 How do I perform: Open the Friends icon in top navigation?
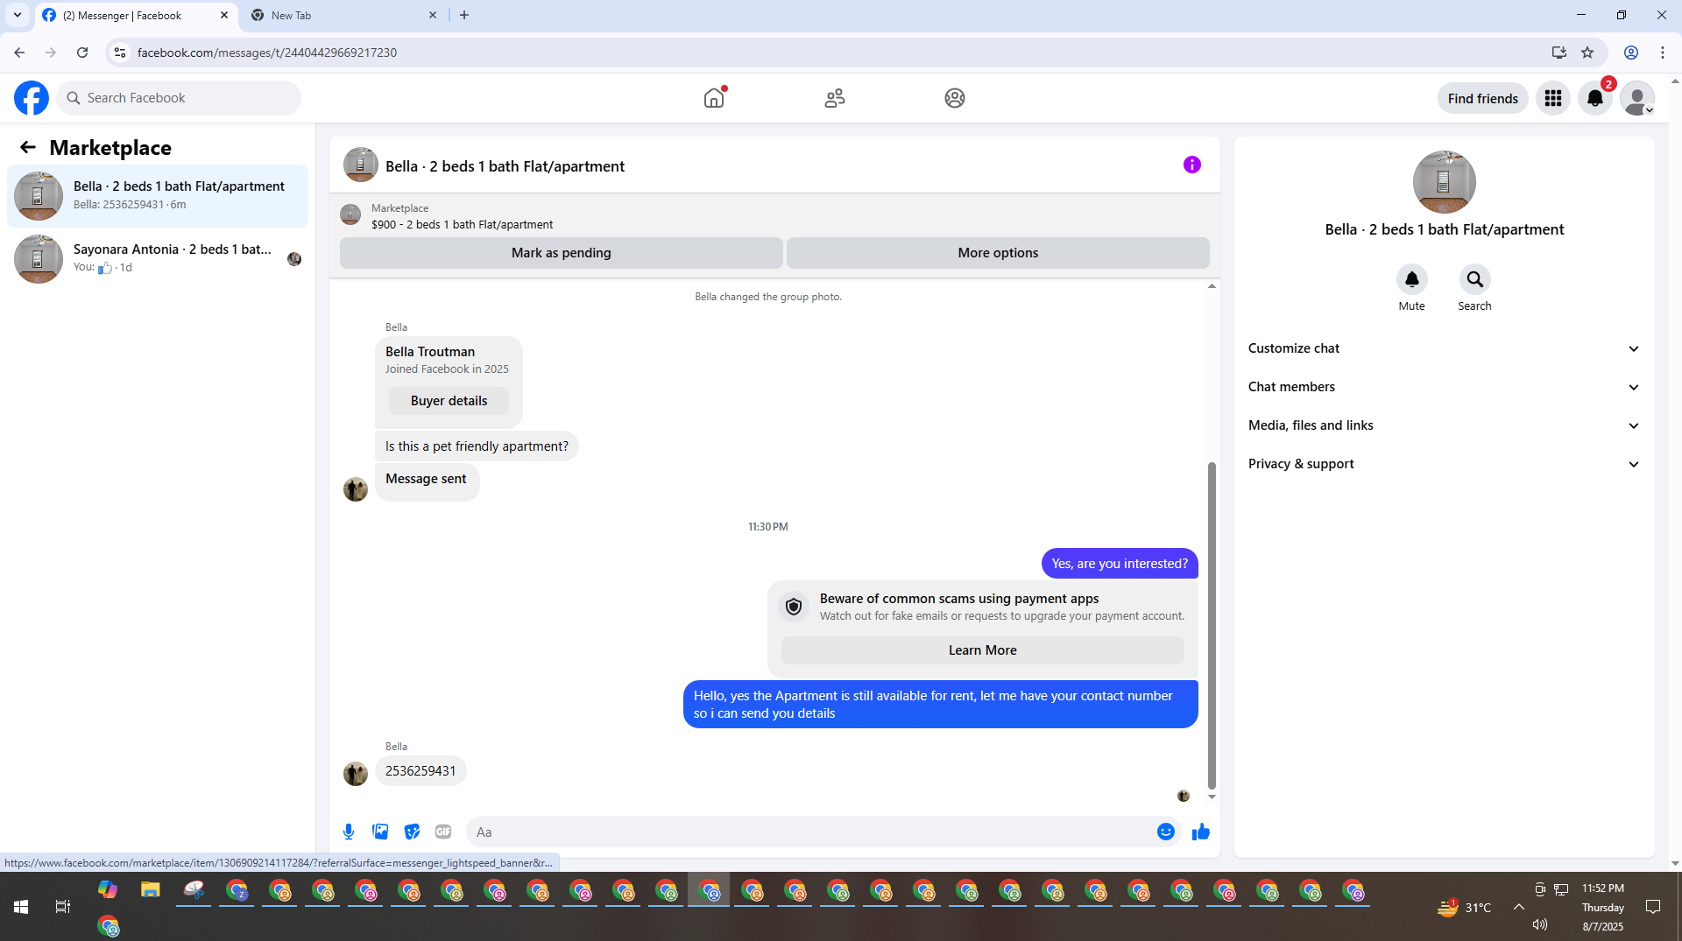pos(835,98)
